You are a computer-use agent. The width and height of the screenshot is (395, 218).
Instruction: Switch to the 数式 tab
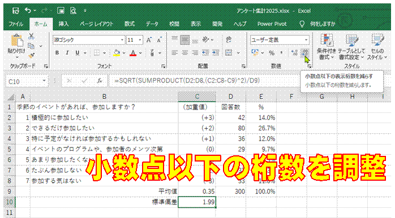130,24
